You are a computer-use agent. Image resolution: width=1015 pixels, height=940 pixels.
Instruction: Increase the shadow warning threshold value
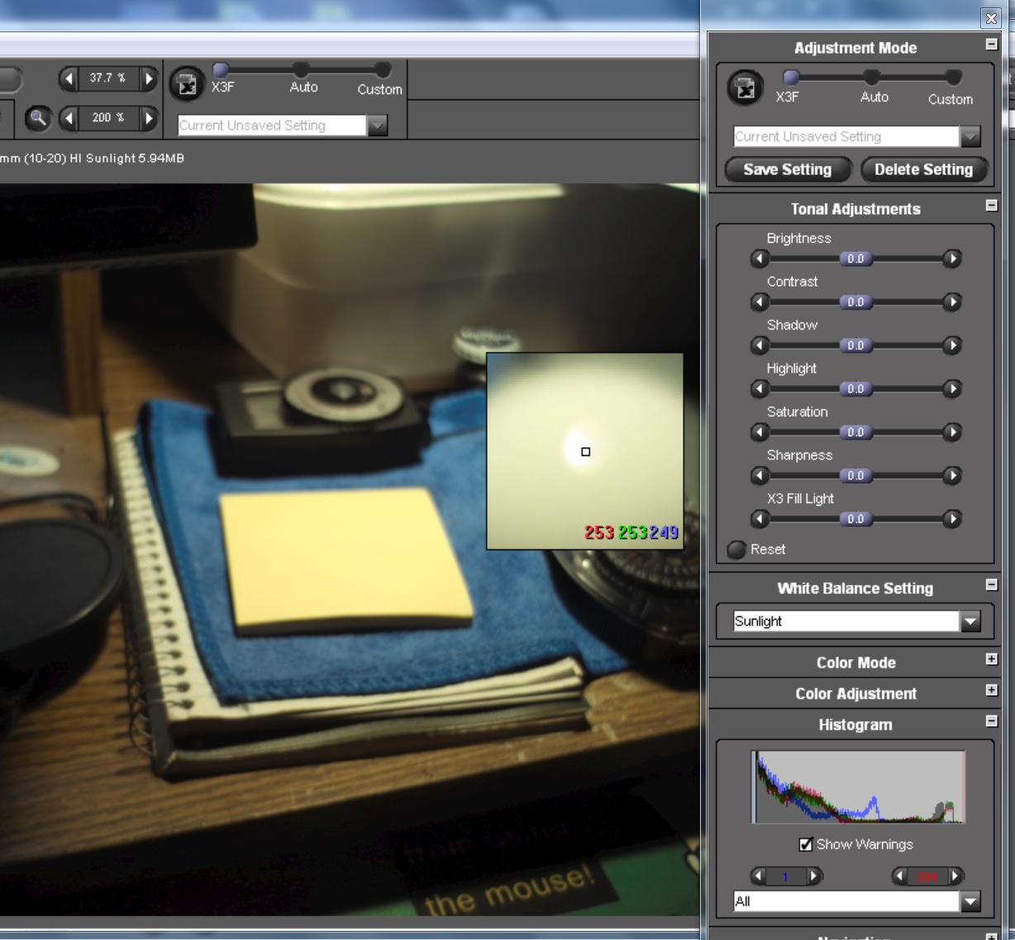(x=814, y=876)
